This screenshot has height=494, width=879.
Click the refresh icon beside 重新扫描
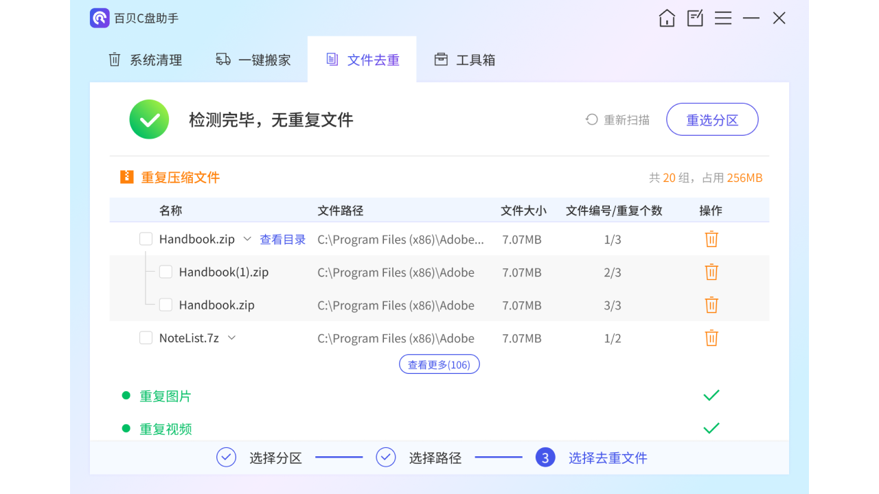(591, 119)
